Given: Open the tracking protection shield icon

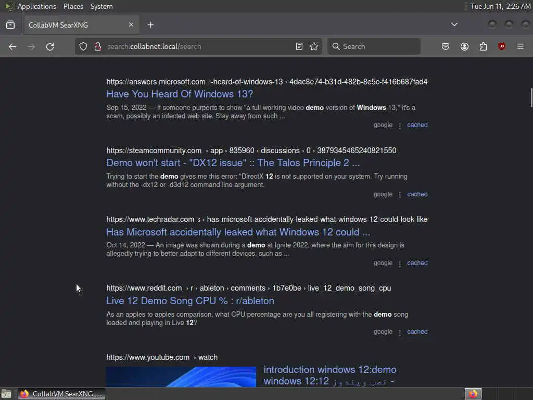Looking at the screenshot, I should pos(83,46).
